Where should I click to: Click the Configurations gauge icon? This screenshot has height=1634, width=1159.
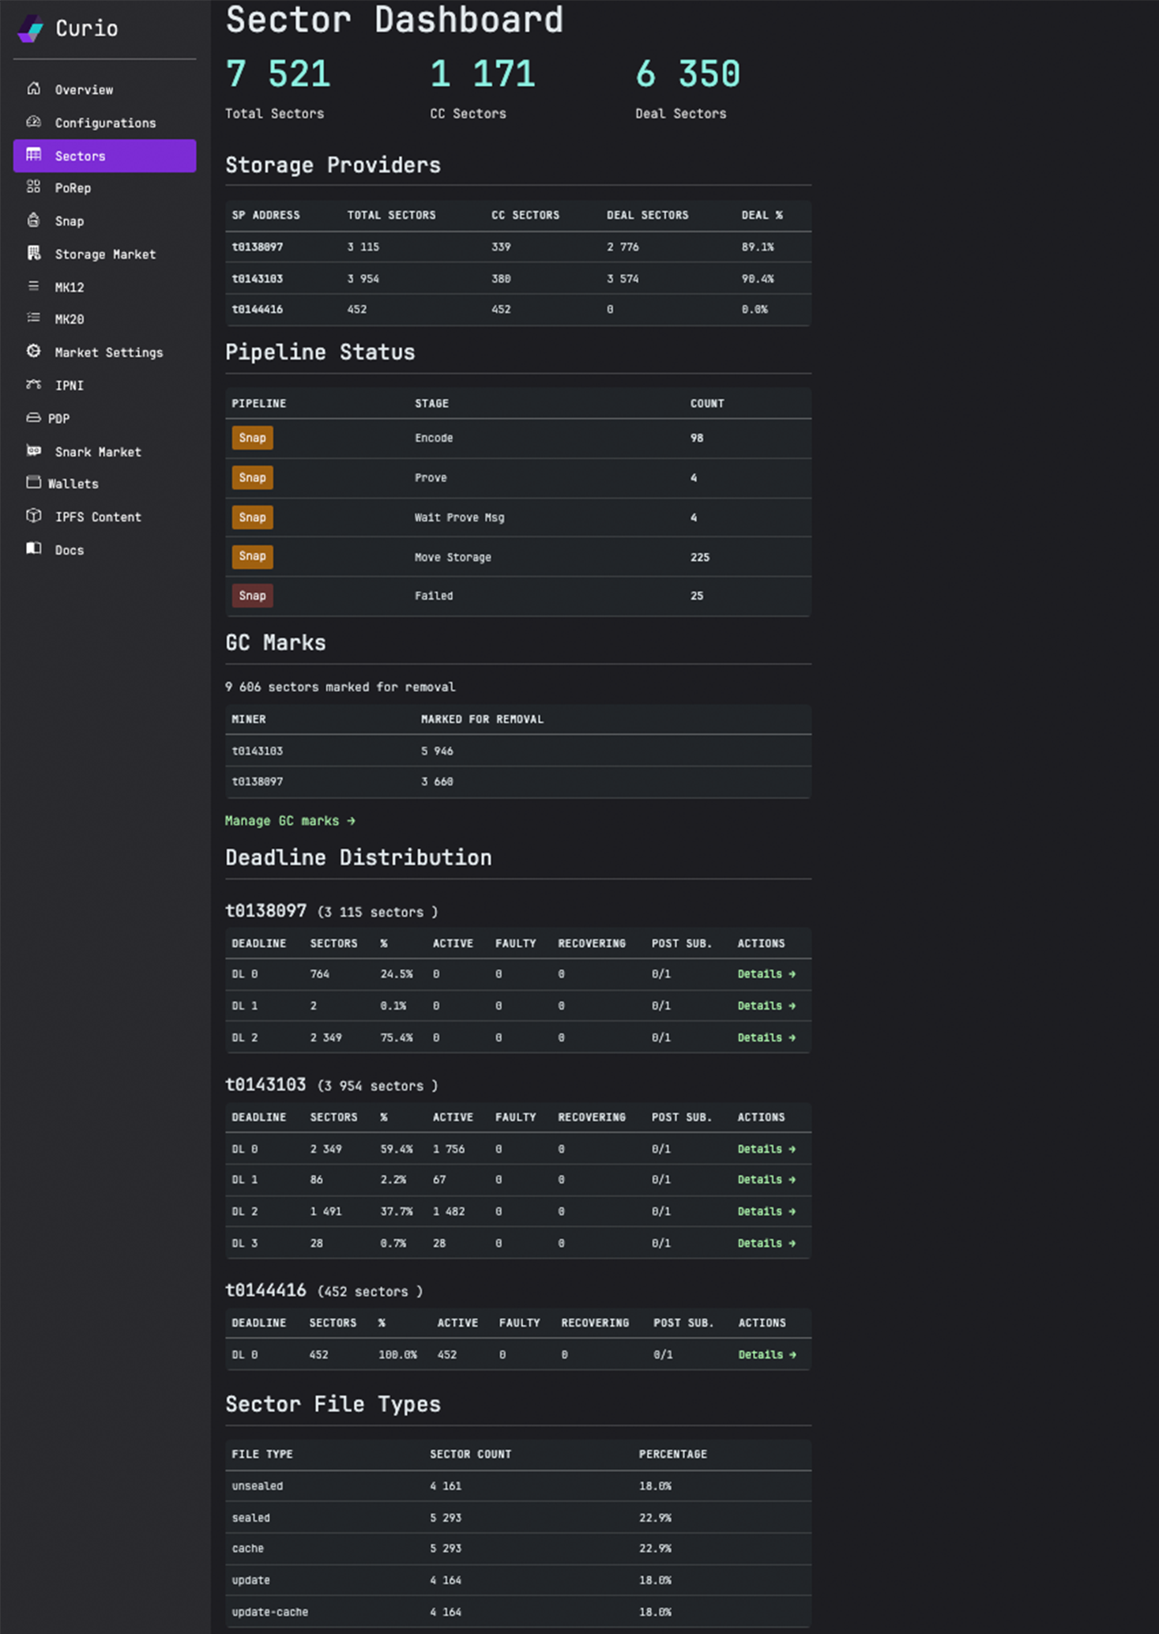(33, 122)
